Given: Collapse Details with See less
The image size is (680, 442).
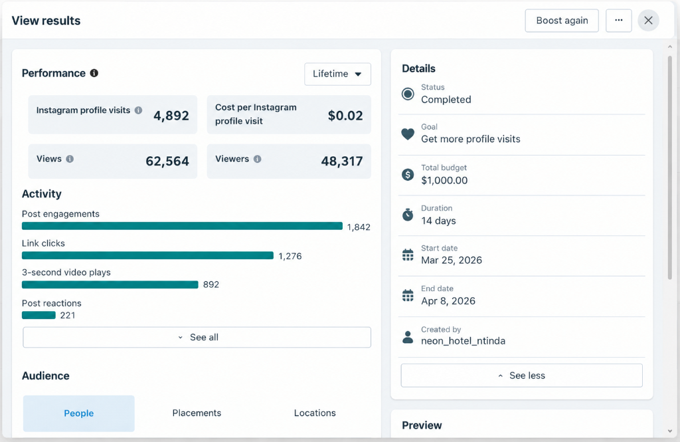Looking at the screenshot, I should (x=522, y=376).
